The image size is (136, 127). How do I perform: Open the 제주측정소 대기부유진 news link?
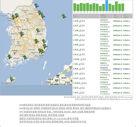tap(57, 105)
